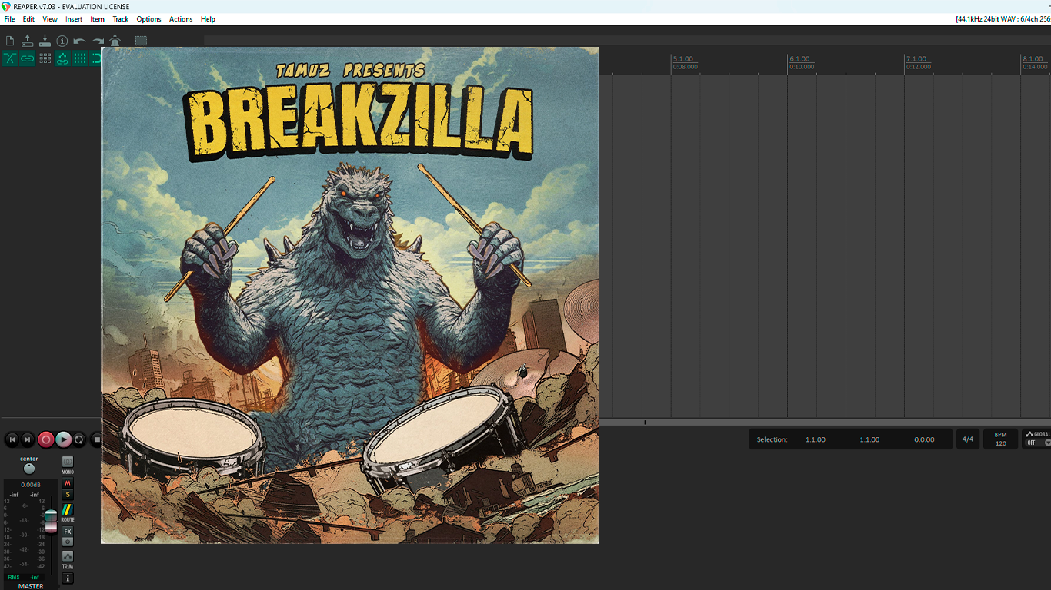Go to project start transport button

coord(12,439)
